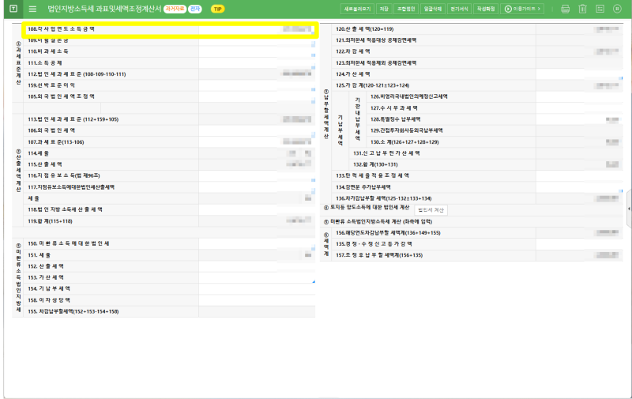
Task: Click the 151.세율 label
Action: coord(39,255)
